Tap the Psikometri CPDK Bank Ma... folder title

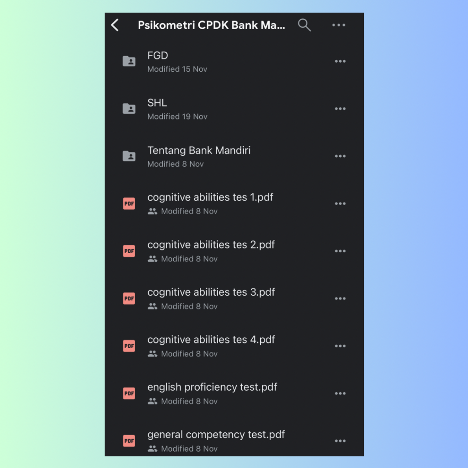pyautogui.click(x=211, y=25)
